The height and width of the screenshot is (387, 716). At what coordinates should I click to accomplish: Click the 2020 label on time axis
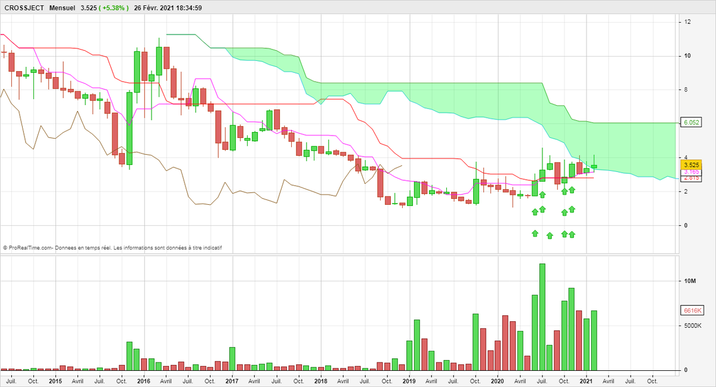click(498, 380)
